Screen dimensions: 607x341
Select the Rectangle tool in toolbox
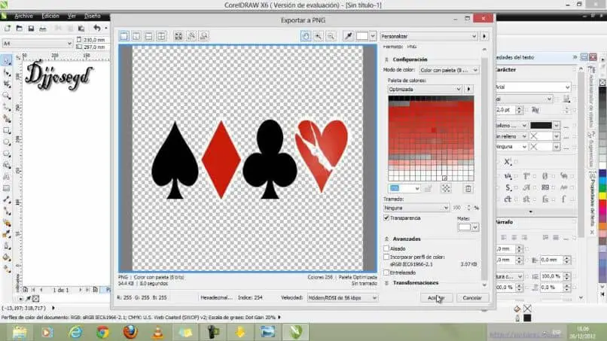point(7,131)
